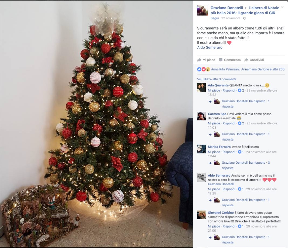Click the Condividi share arrow icon
The width and height of the screenshot is (288, 248).
pos(246,60)
